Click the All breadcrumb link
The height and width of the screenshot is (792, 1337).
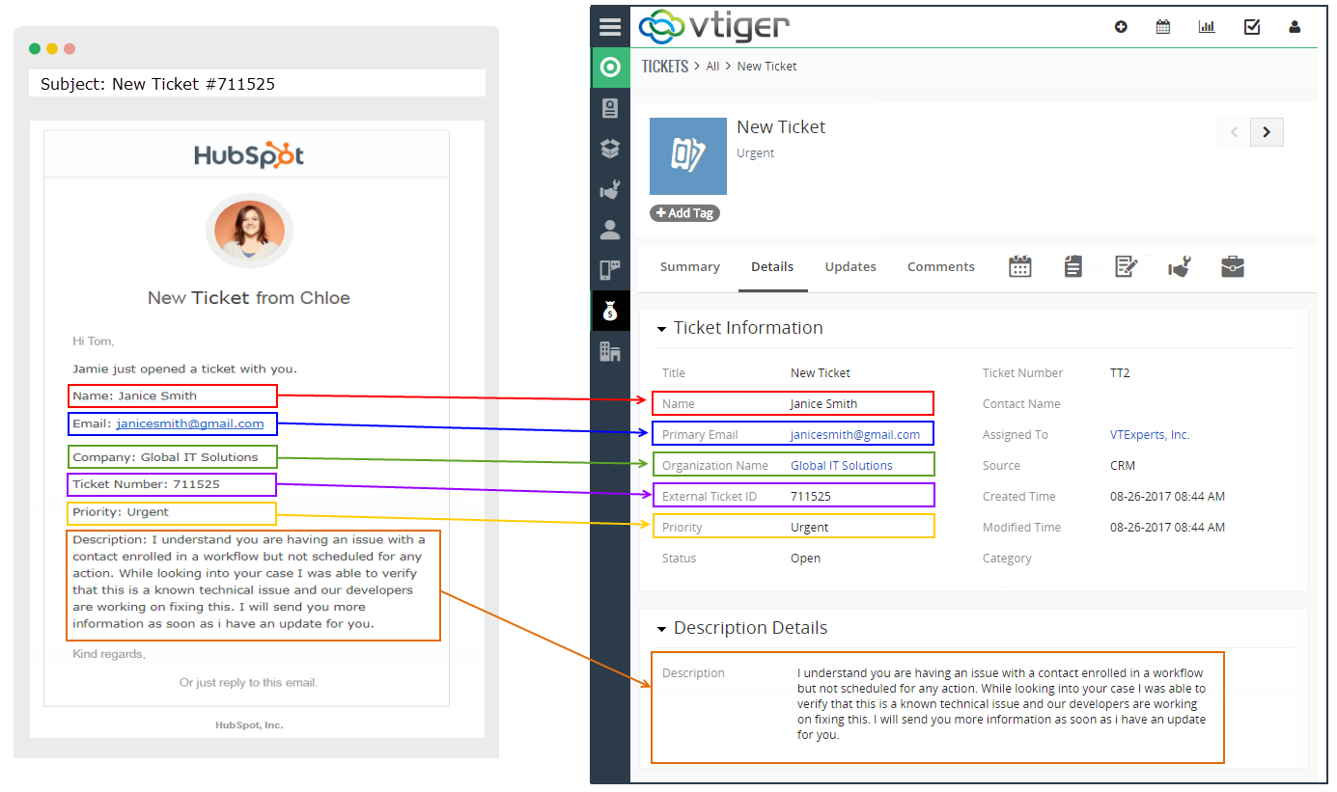click(x=712, y=67)
